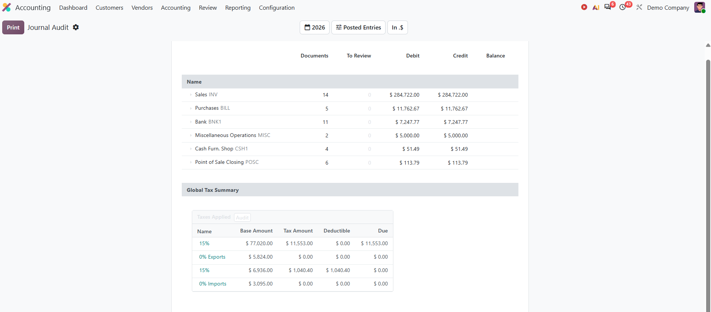This screenshot has width=711, height=312.
Task: Open the 15% tax link with base $ 6,936.00
Action: coord(204,270)
